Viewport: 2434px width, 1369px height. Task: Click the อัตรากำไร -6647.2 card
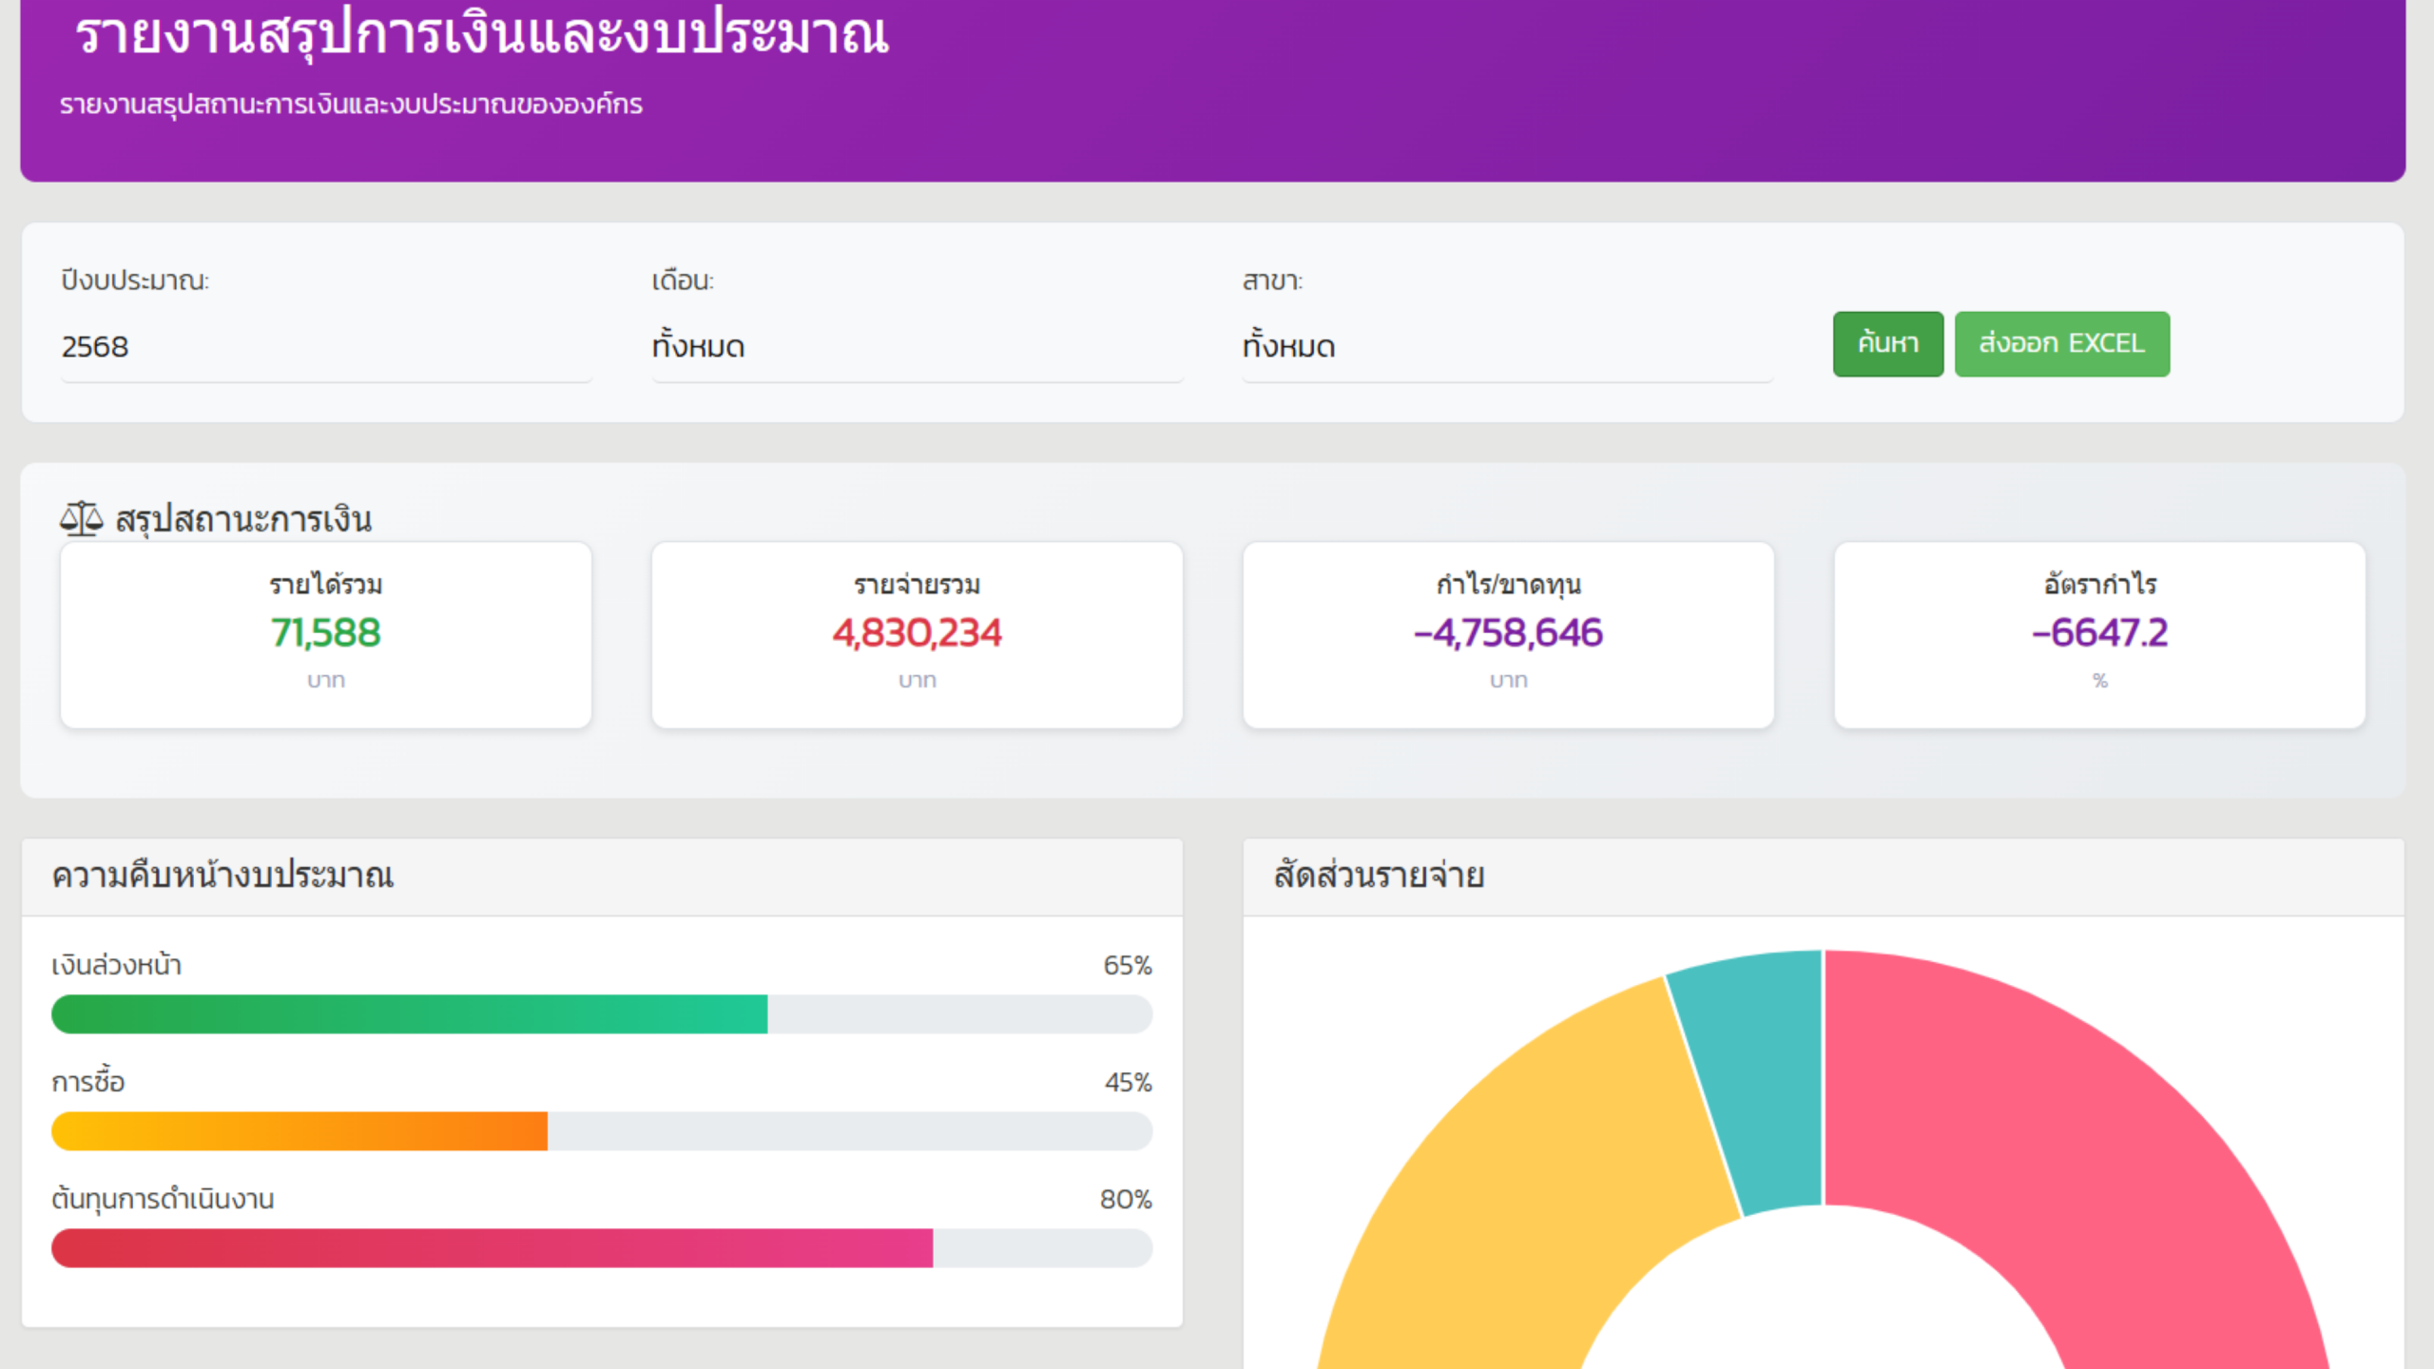[2099, 635]
